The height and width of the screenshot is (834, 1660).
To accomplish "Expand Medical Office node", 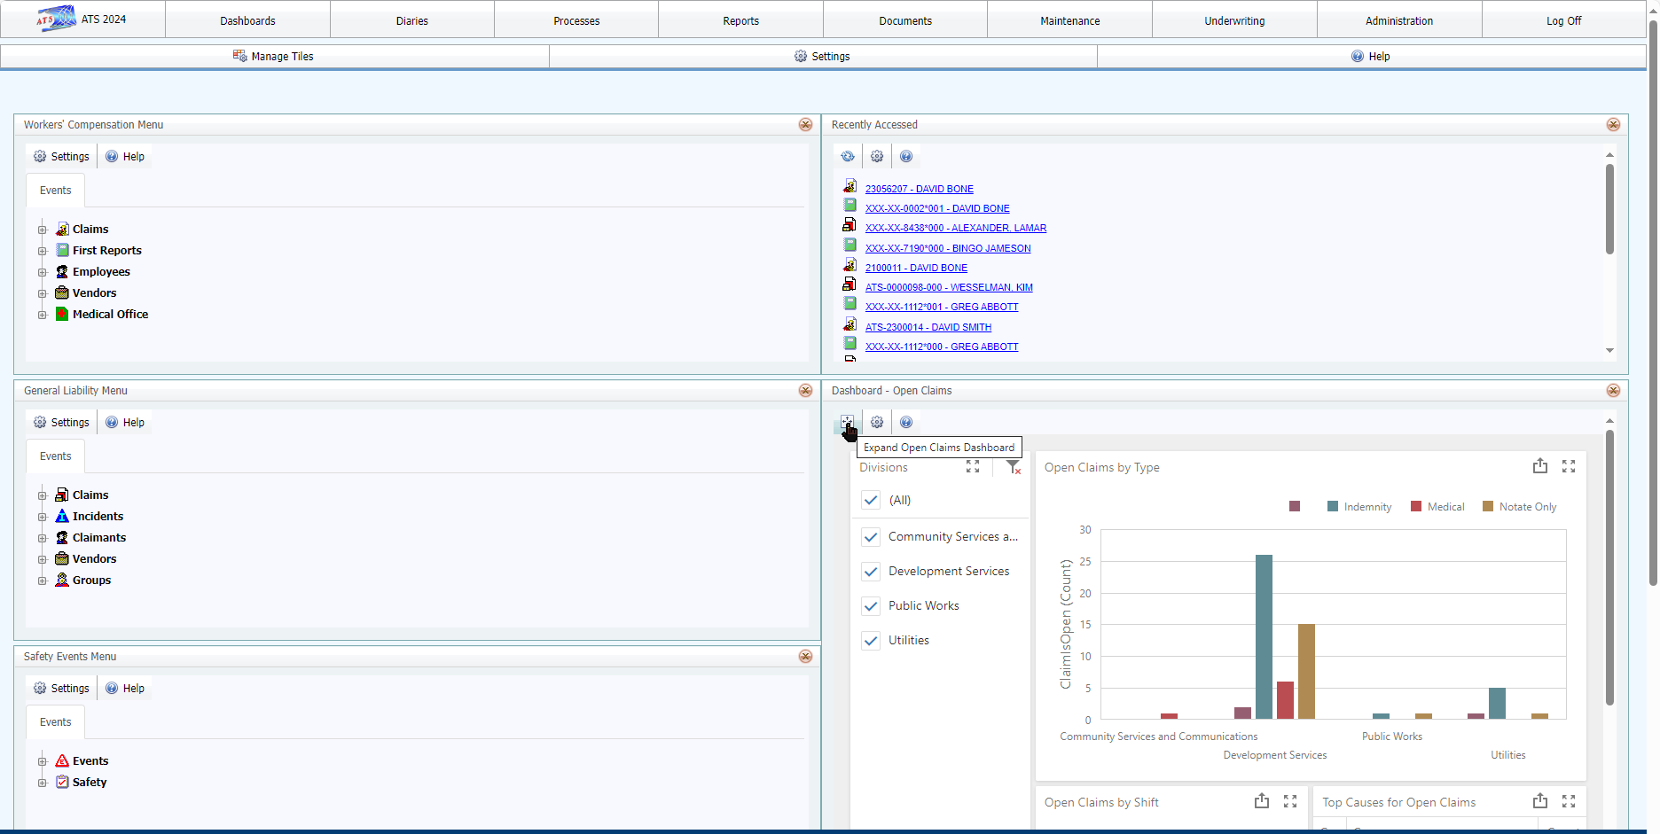I will tap(42, 315).
